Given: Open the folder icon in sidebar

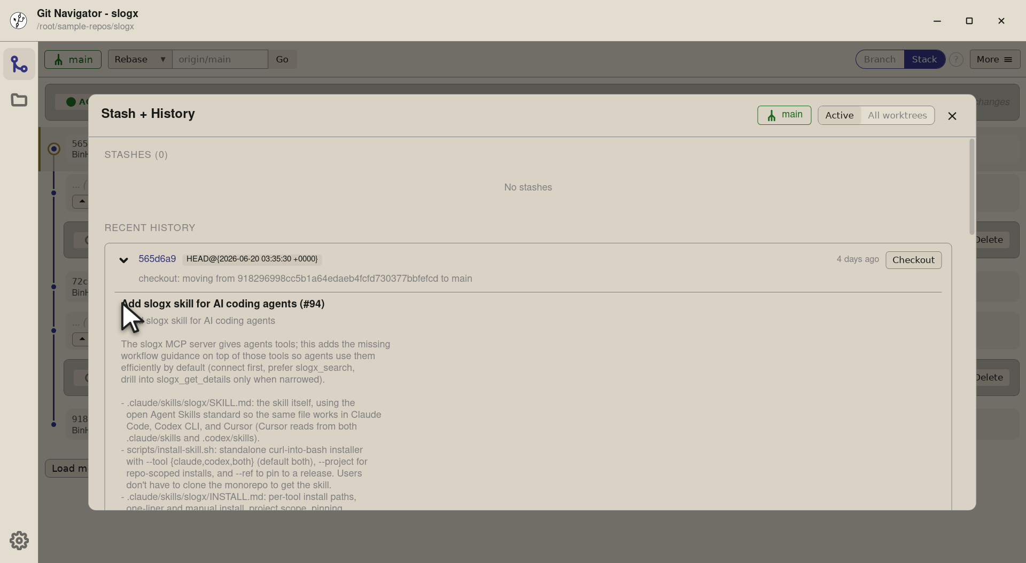Looking at the screenshot, I should coord(19,100).
